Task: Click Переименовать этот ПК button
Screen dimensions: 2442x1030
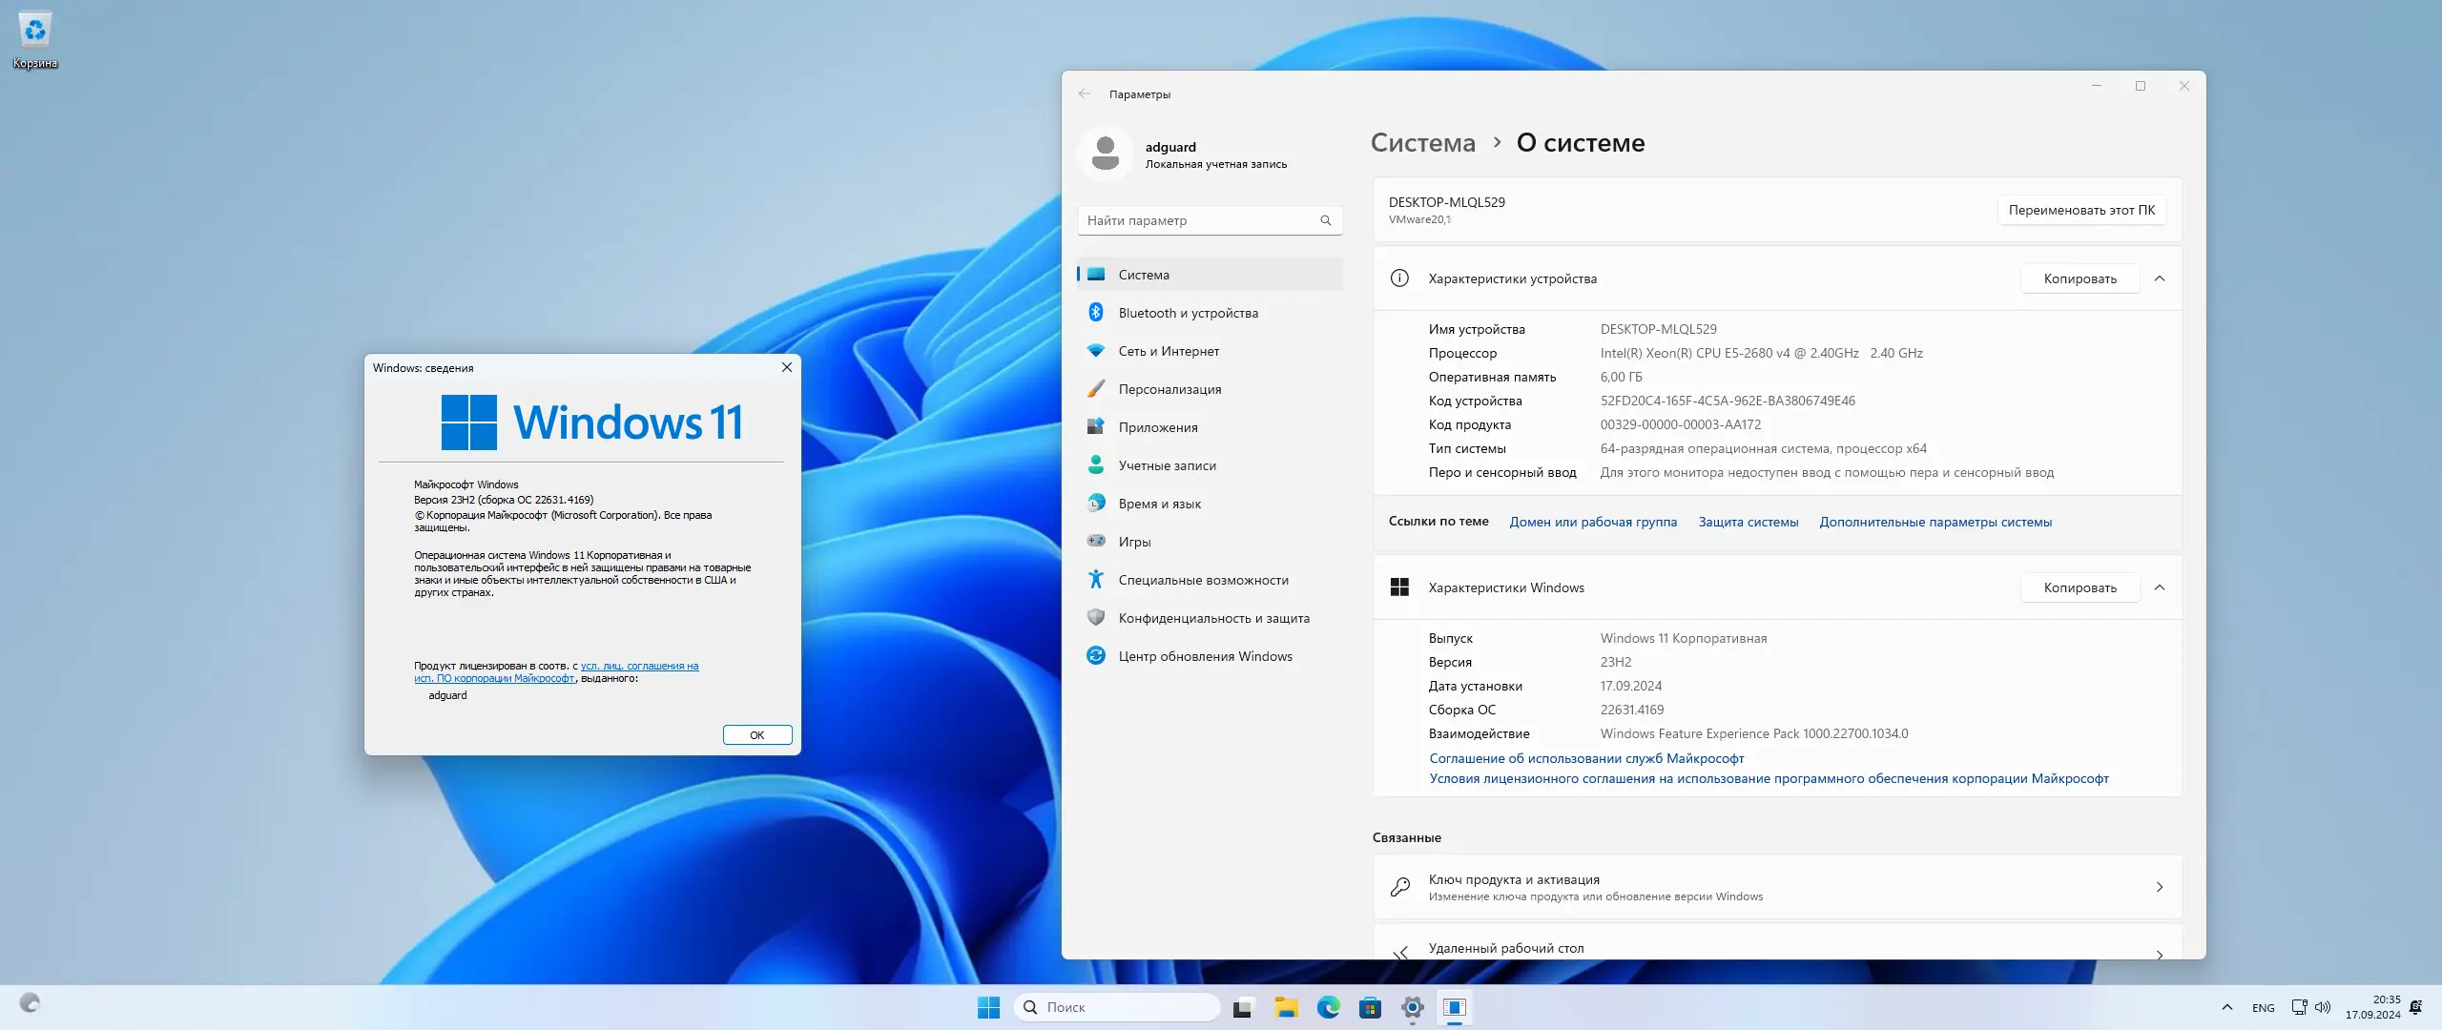Action: [2081, 210]
